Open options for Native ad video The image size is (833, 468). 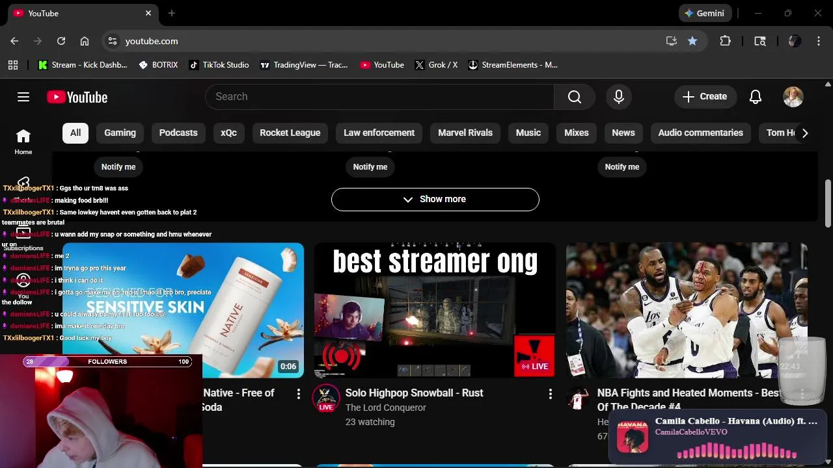pos(298,394)
